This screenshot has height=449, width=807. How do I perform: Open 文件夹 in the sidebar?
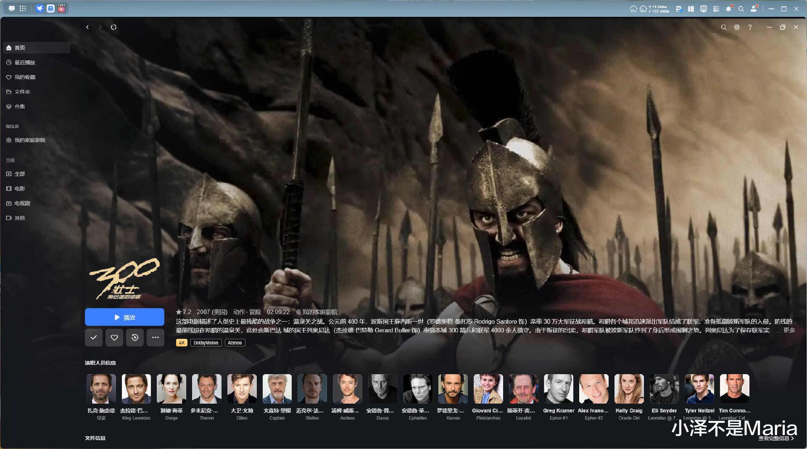37,92
